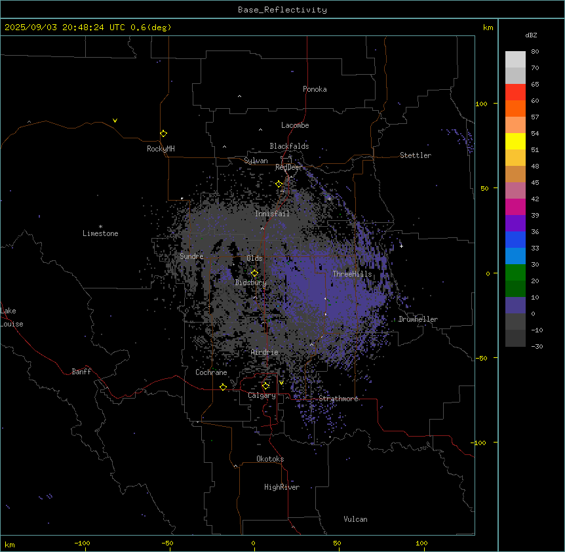Pick the magenta legend swatch below 42 dBZ
Image resolution: width=565 pixels, height=552 pixels.
(x=515, y=207)
